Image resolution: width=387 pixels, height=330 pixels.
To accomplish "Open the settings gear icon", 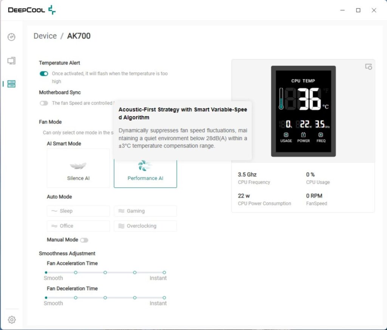I will coord(12,320).
